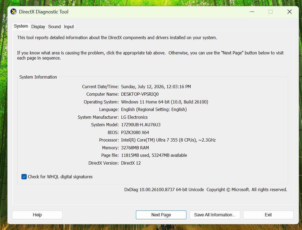Screen dimensions: 302x230
Task: Click the System Information group label
Action: (x=38, y=77)
